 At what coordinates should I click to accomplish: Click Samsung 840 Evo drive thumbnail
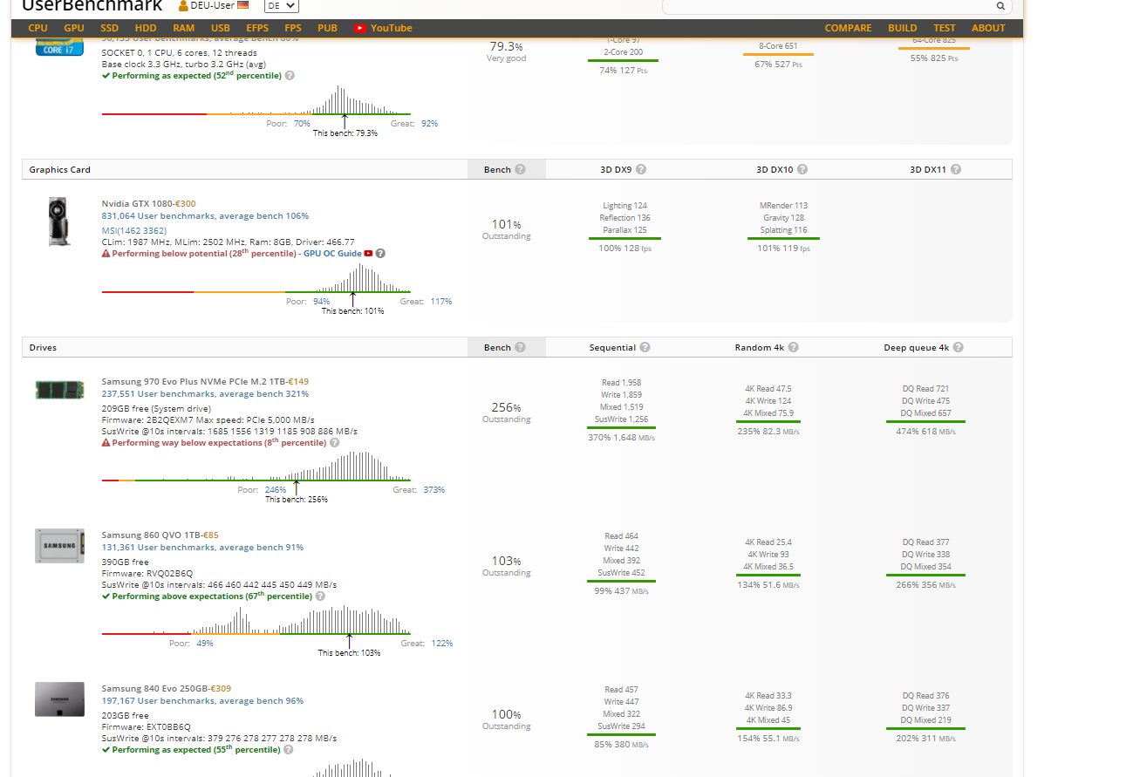59,699
